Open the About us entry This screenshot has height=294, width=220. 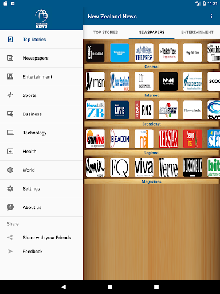[41, 207]
